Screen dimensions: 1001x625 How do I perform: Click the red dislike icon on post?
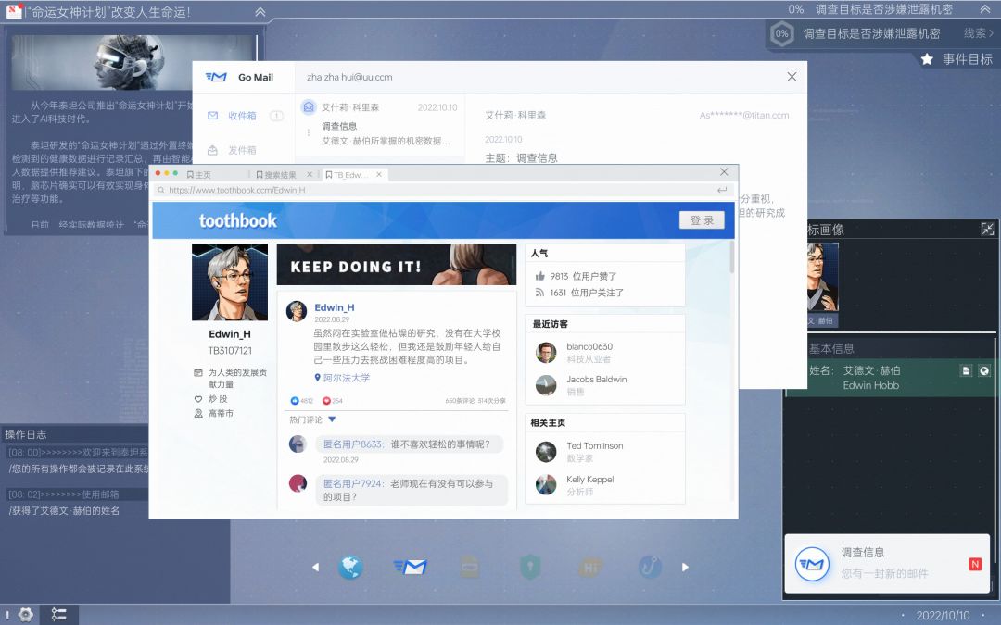point(326,401)
